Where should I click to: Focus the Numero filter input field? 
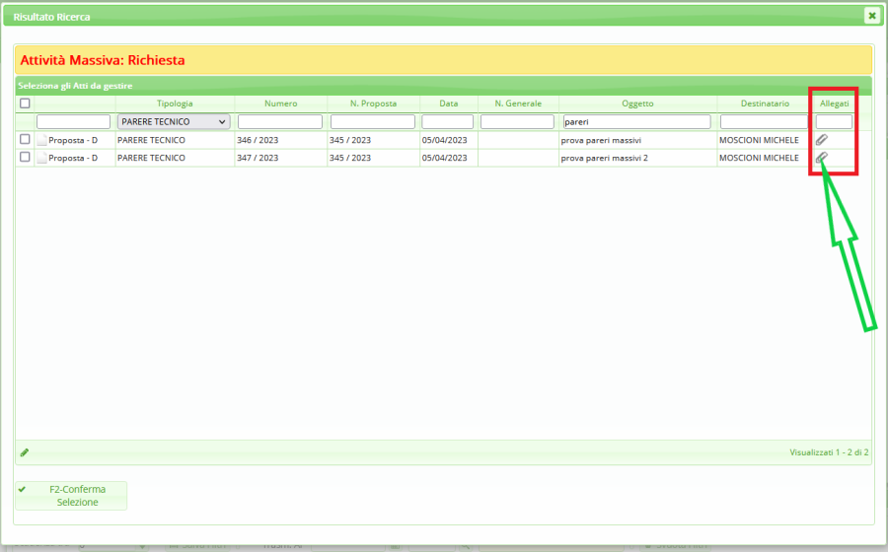tap(280, 122)
